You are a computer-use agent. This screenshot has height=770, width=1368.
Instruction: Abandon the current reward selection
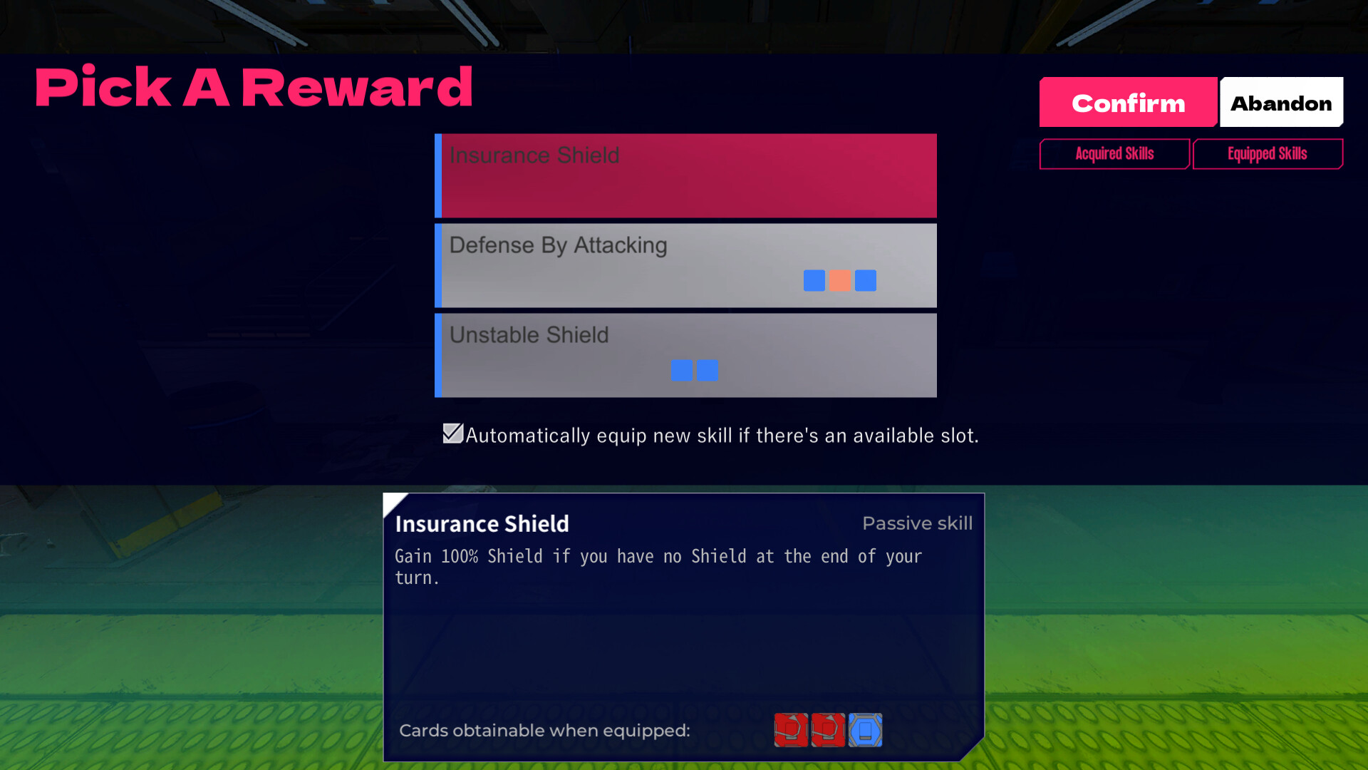tap(1282, 103)
